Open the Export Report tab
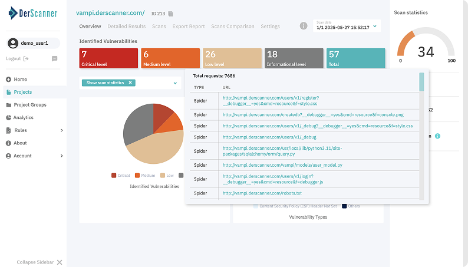 [189, 27]
